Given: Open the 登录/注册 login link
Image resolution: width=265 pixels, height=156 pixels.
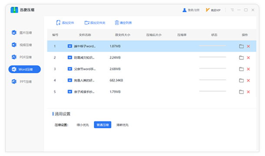Looking at the screenshot, I should click(x=191, y=10).
